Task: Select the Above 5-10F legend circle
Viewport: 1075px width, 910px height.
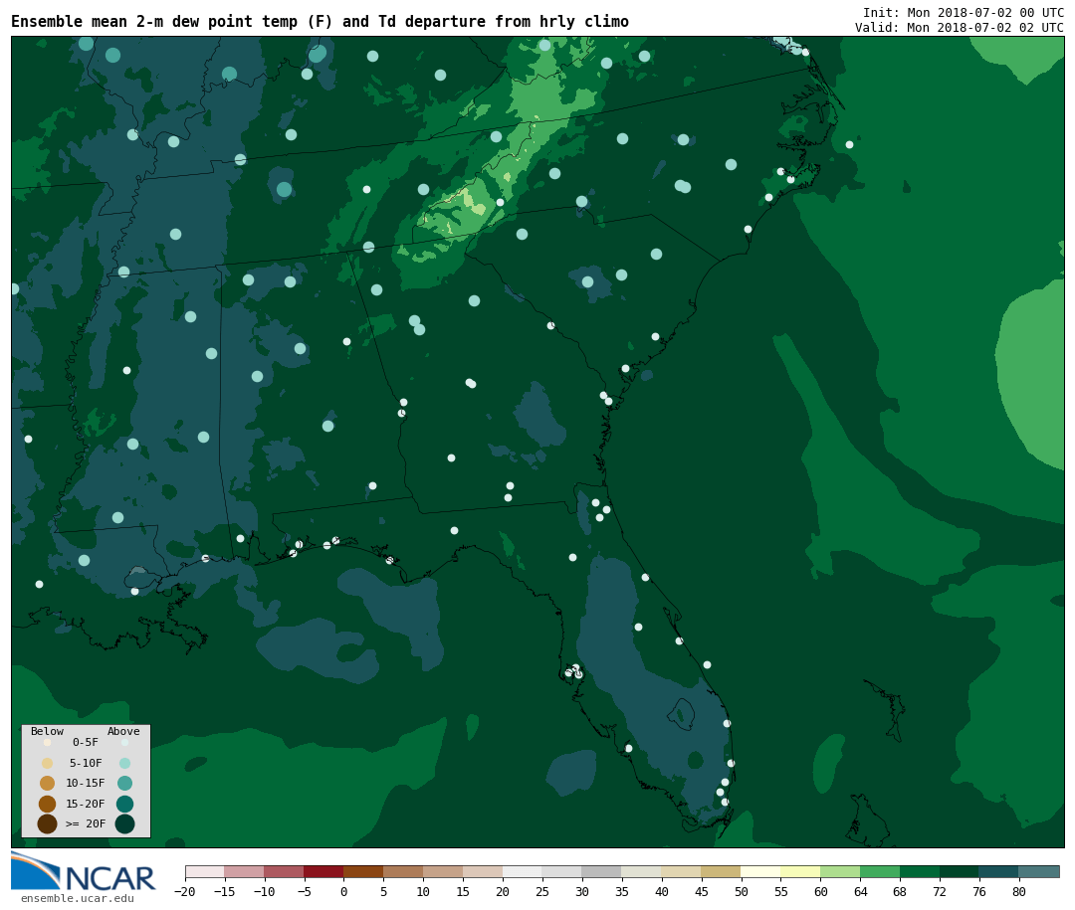Action: pos(124,763)
